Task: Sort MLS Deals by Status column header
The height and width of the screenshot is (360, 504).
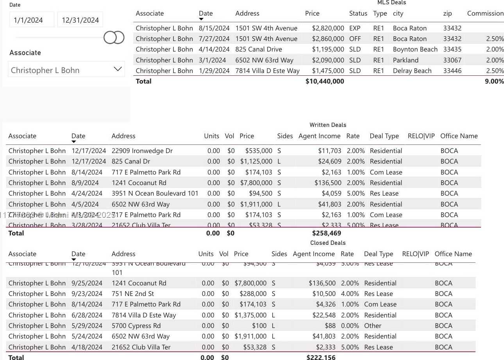Action: pos(358,13)
